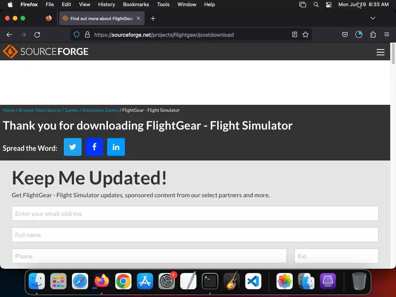Screen dimensions: 396x297
Task: Open the File menu
Action: 50,4
